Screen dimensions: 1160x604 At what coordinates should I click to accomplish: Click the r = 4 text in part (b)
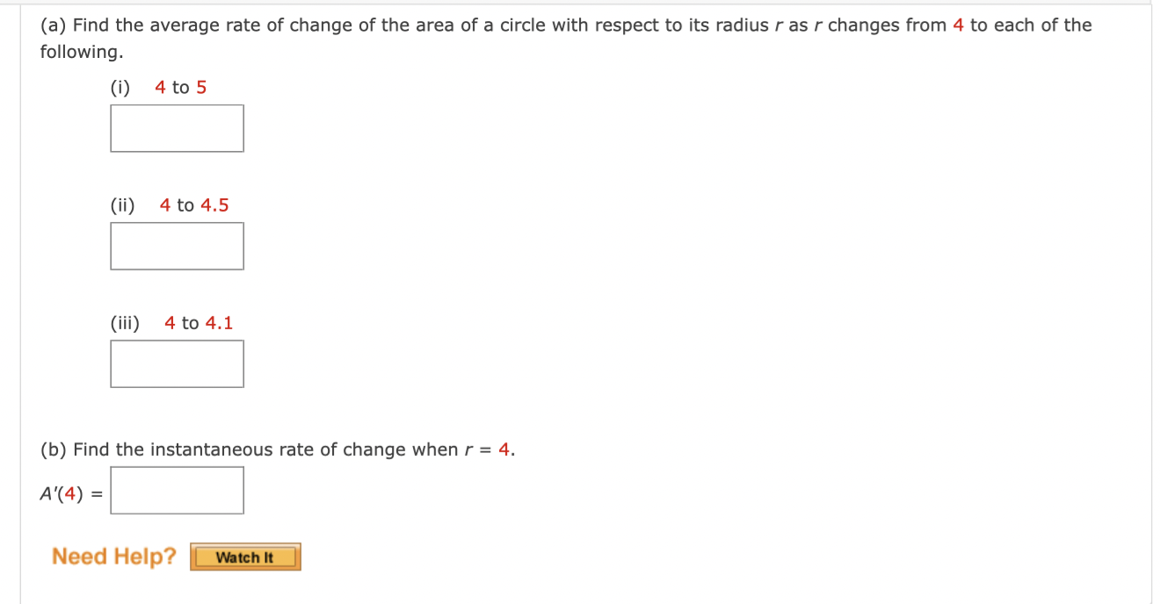[487, 449]
